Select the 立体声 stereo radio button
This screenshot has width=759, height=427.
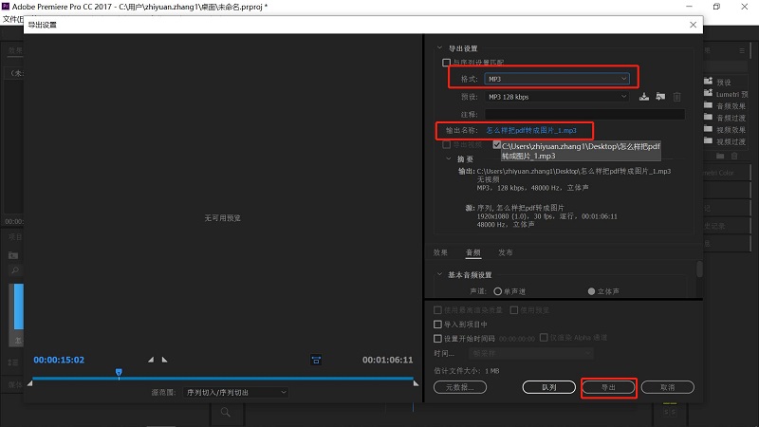[591, 291]
